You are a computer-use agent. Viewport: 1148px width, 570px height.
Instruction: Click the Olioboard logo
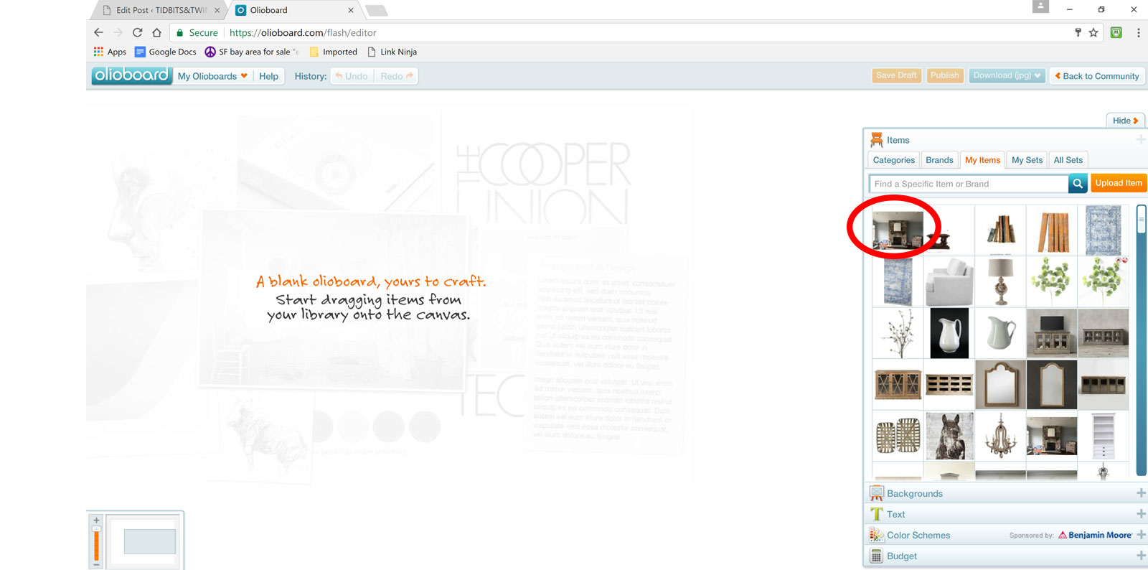point(131,75)
